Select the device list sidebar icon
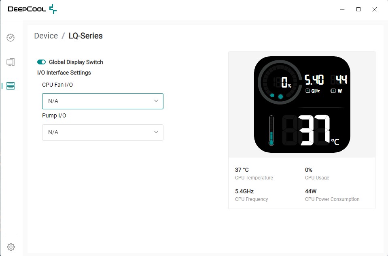The width and height of the screenshot is (388, 256). point(11,85)
